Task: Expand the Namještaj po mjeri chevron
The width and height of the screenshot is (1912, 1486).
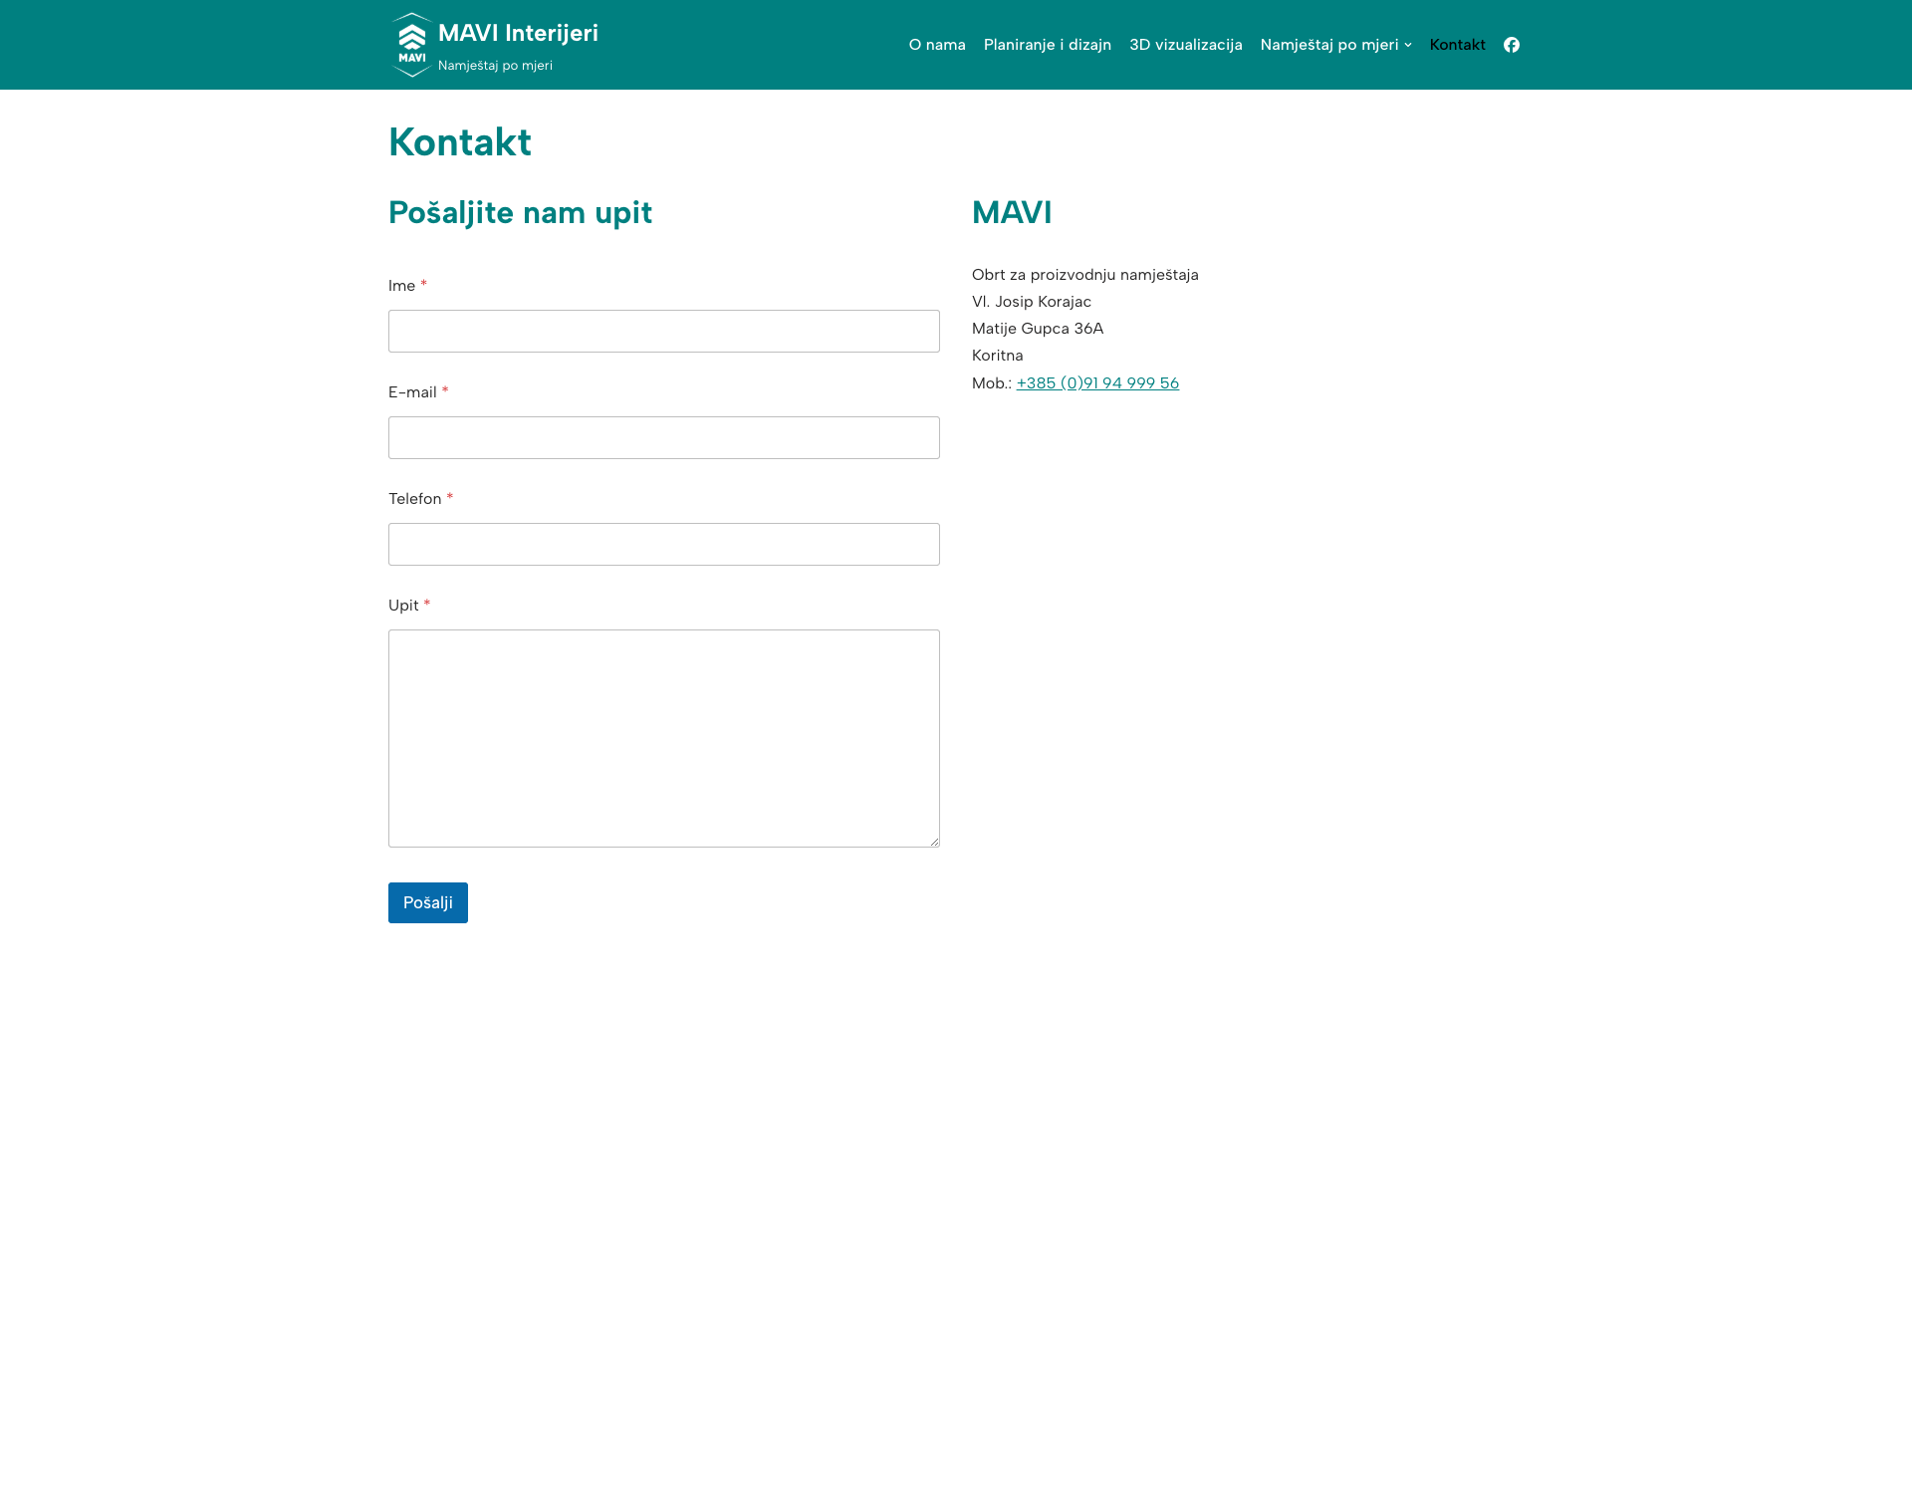Action: pyautogui.click(x=1408, y=45)
